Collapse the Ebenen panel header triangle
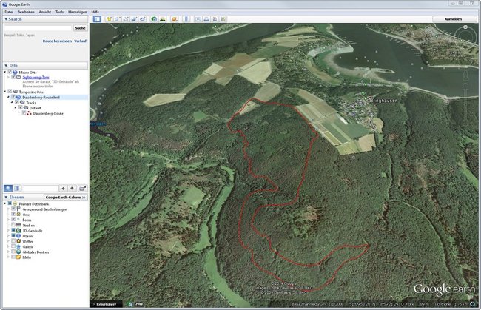This screenshot has width=481, height=310. [6, 197]
